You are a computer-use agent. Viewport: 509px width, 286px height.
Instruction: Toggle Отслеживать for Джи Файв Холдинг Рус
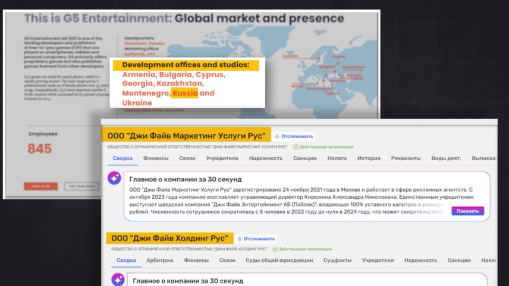[260, 239]
